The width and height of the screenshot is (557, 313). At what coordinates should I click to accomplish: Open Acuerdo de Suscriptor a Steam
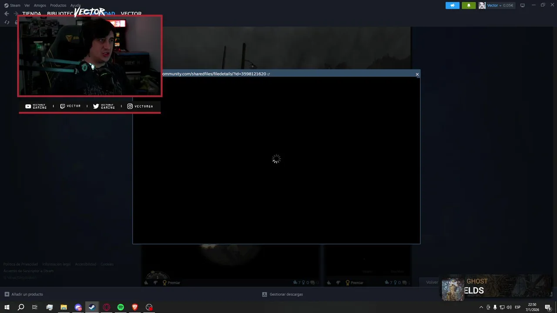click(x=28, y=271)
